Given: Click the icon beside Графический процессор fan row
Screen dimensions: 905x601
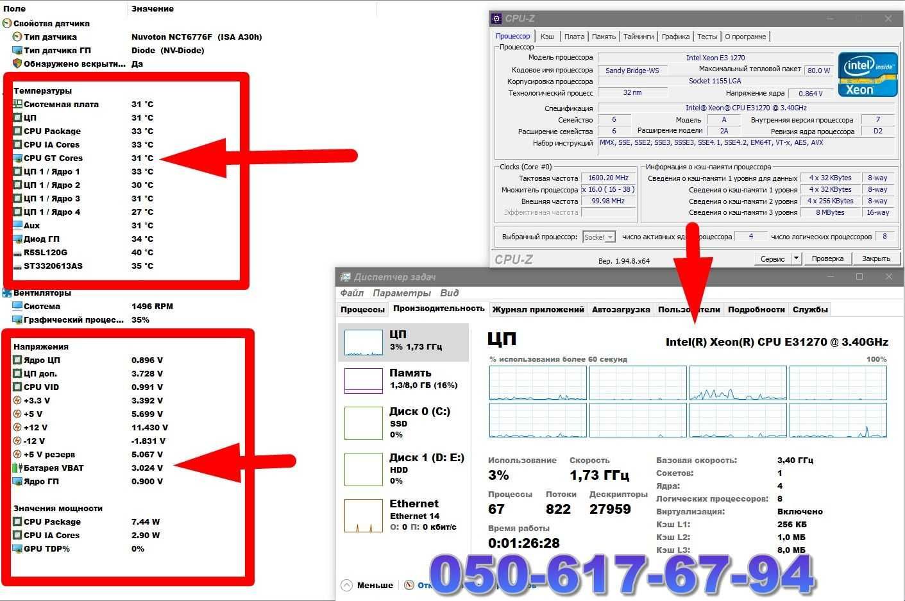Looking at the screenshot, I should pyautogui.click(x=17, y=319).
